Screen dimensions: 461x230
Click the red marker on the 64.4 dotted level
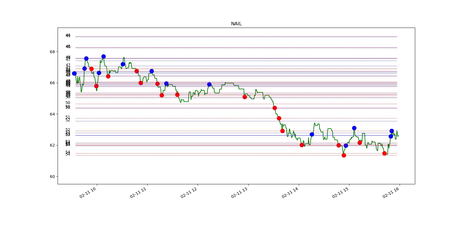tap(275, 108)
